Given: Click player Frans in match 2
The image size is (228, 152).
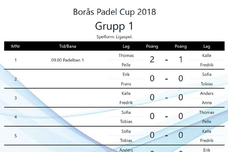Looking at the screenshot, I should click(126, 84).
